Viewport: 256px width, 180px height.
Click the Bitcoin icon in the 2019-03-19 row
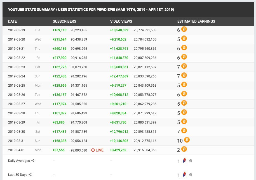(x=184, y=29)
